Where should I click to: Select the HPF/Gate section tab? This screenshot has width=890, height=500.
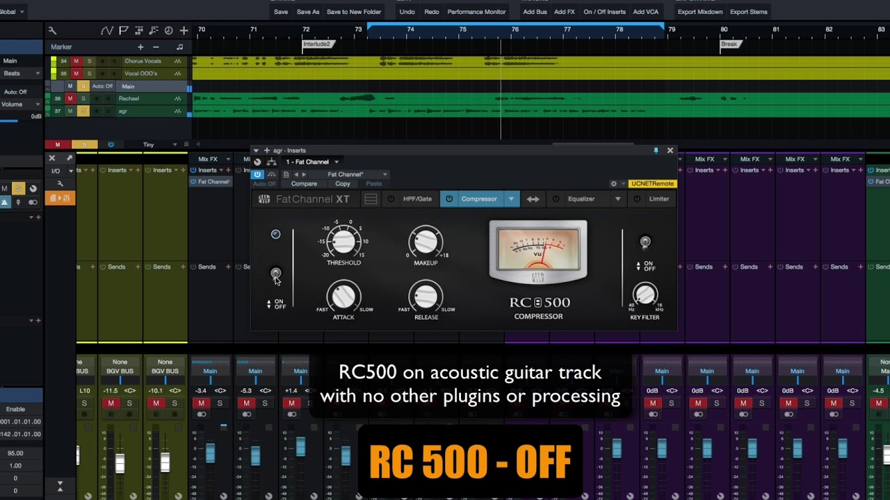click(417, 199)
